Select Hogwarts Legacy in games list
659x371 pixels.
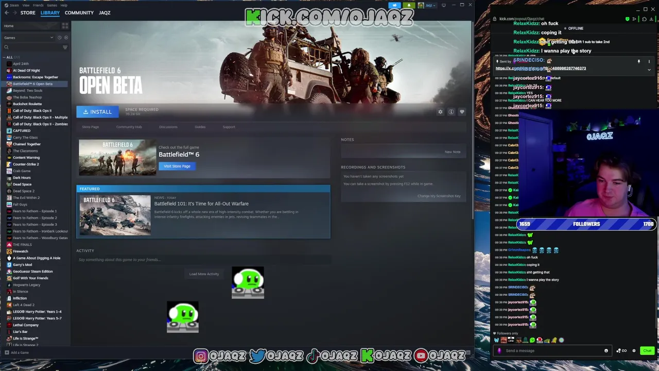pos(26,285)
